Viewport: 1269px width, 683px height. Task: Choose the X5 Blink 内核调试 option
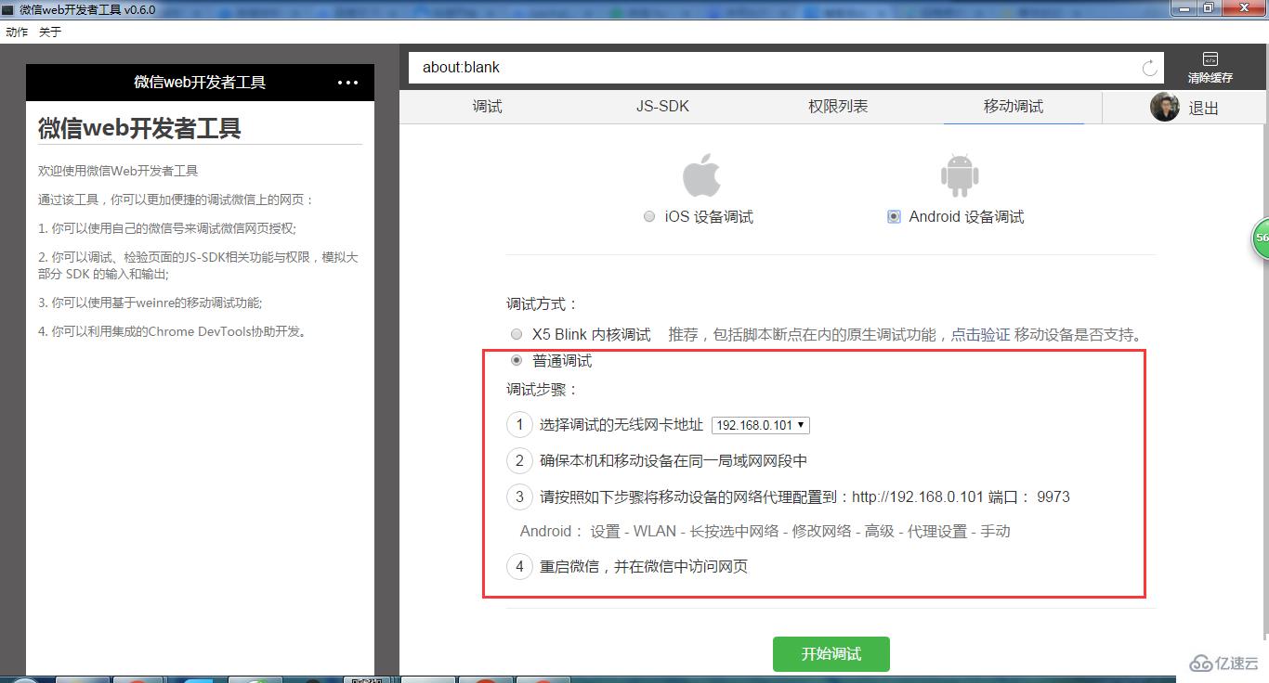(x=517, y=334)
